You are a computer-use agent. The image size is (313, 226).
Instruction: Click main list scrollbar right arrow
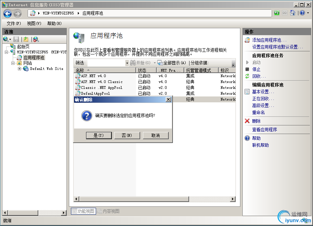[x=233, y=199]
